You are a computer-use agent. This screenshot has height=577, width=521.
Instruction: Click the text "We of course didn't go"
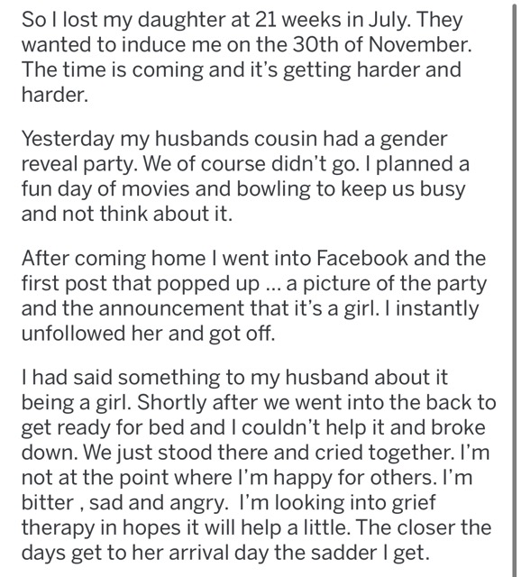(x=250, y=164)
